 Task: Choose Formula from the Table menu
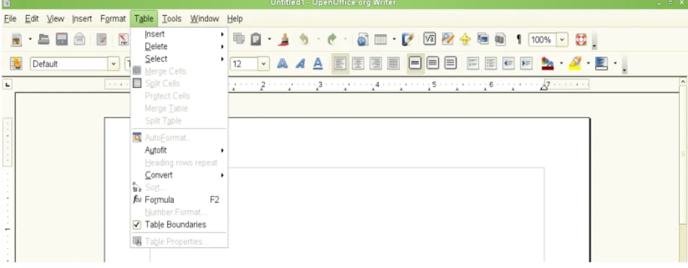click(179, 200)
